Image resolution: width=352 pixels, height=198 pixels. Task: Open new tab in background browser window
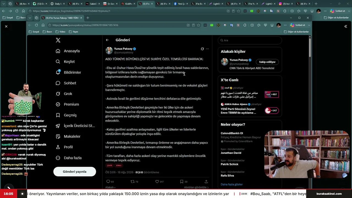point(316,4)
